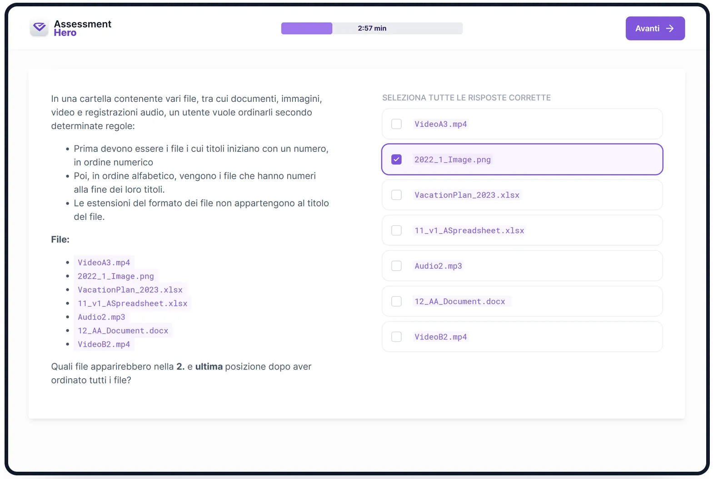713x479 pixels.
Task: Tick the VacationPlan_2023.xlsx checkbox
Action: coord(396,195)
